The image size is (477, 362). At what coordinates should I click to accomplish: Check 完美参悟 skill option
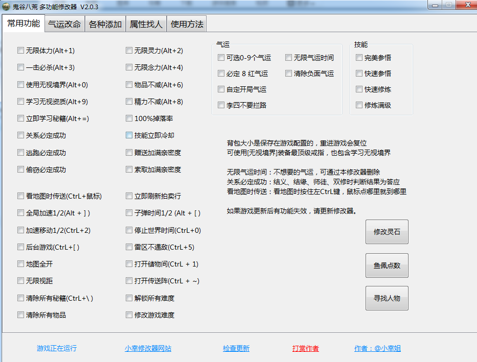coord(359,57)
